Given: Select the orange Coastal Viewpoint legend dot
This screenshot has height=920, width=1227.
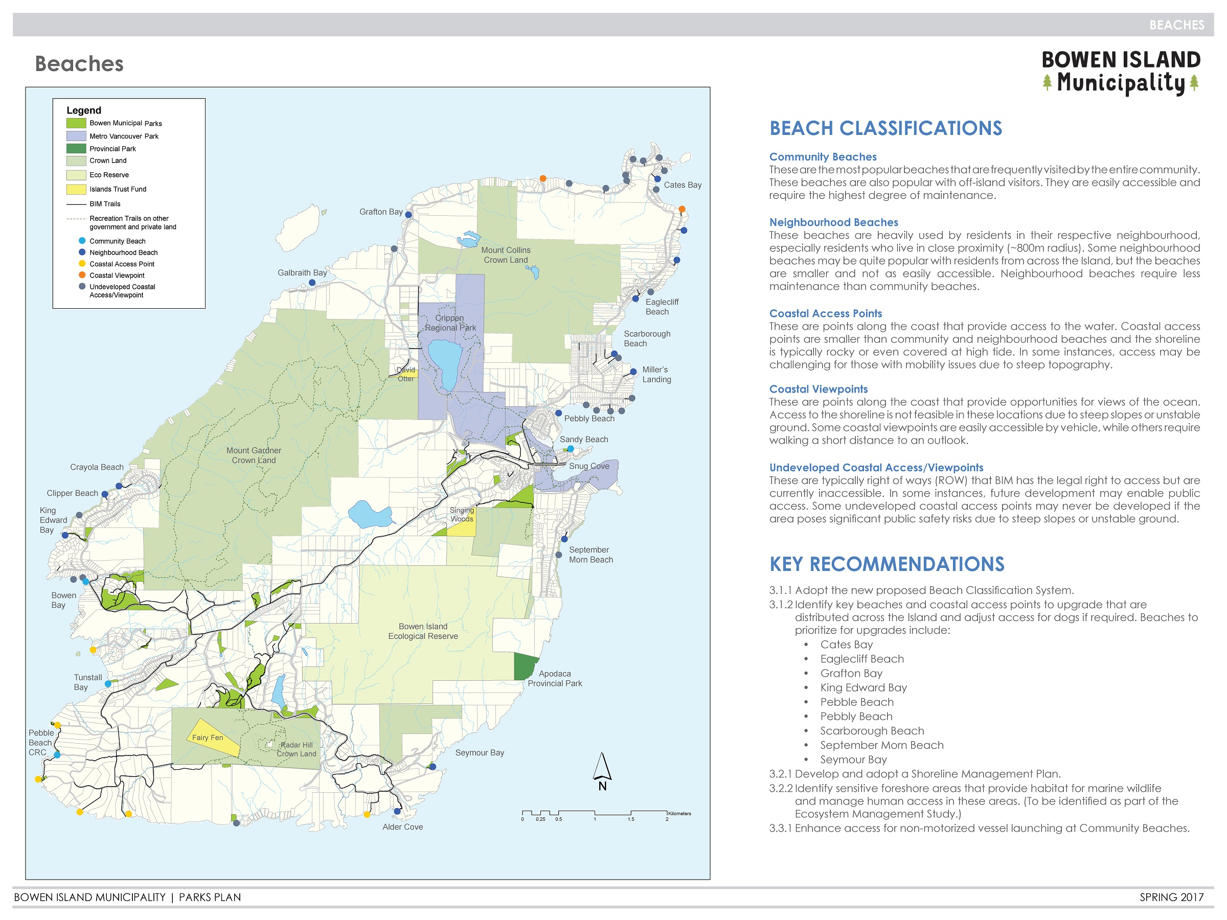Looking at the screenshot, I should coord(82,275).
